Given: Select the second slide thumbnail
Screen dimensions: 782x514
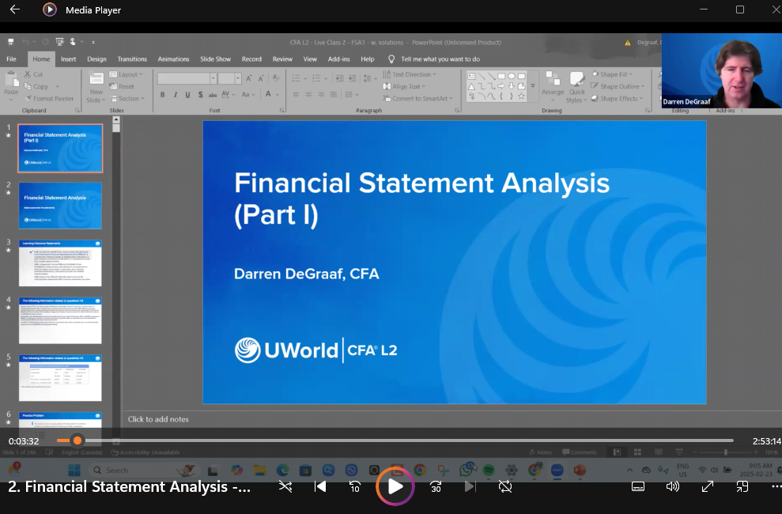Looking at the screenshot, I should pyautogui.click(x=60, y=206).
